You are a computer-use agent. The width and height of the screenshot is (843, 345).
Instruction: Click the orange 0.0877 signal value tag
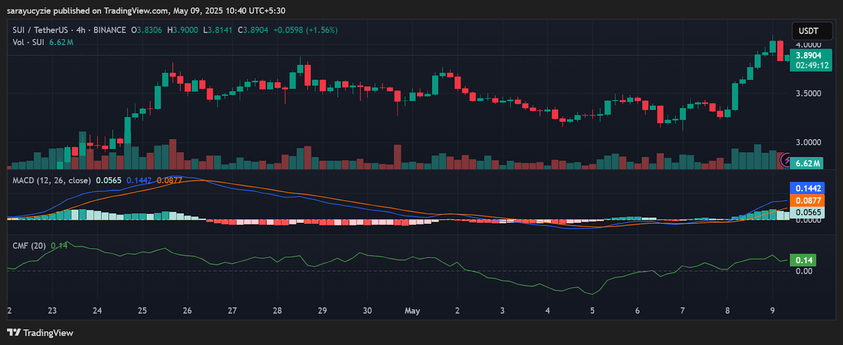click(x=808, y=200)
